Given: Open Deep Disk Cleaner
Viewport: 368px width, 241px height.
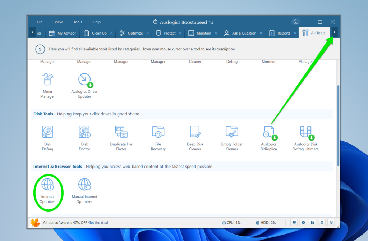Looking at the screenshot, I should (x=195, y=137).
